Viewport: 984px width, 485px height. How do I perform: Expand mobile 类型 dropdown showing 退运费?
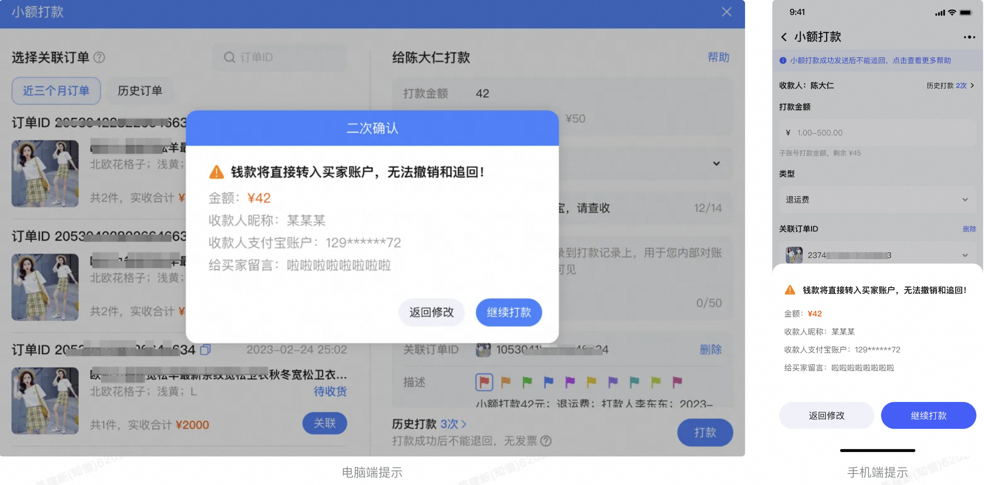pos(878,200)
